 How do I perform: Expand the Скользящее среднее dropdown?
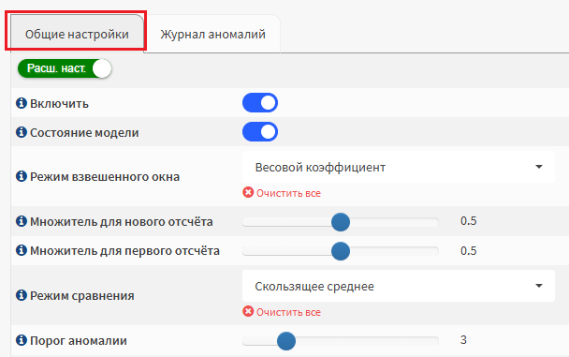(399, 286)
